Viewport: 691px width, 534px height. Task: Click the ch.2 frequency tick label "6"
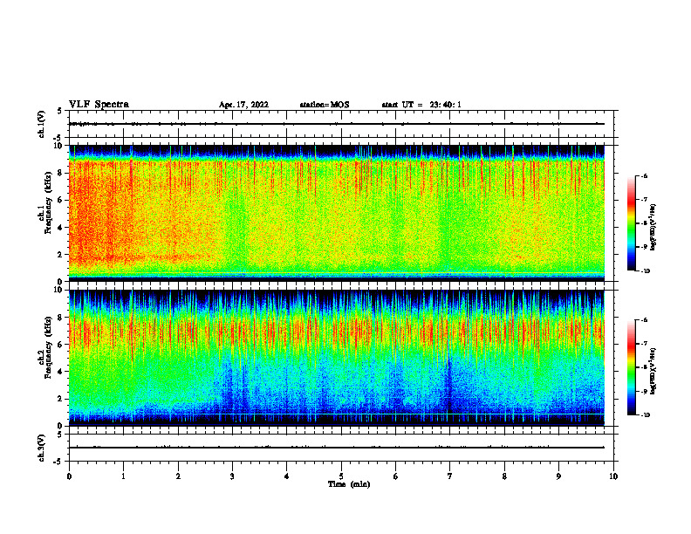tap(61, 345)
